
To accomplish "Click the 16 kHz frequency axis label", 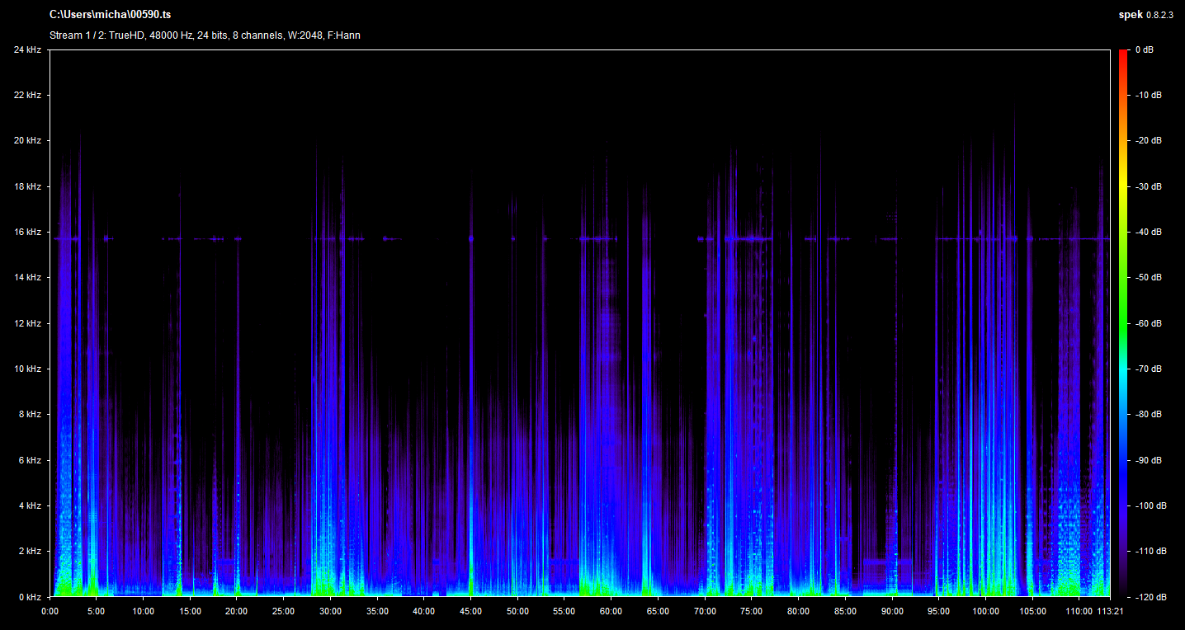I will click(27, 233).
